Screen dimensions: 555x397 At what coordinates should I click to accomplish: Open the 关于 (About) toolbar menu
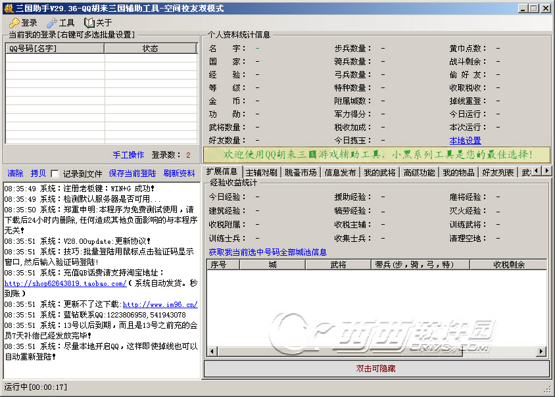click(98, 23)
